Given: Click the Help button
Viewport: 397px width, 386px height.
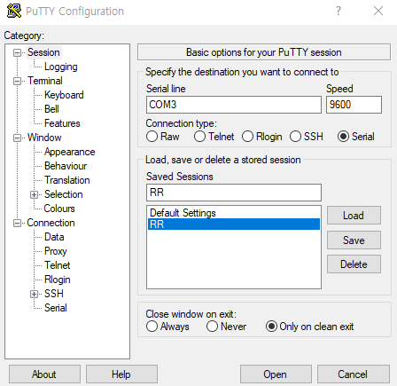Looking at the screenshot, I should coord(121,374).
